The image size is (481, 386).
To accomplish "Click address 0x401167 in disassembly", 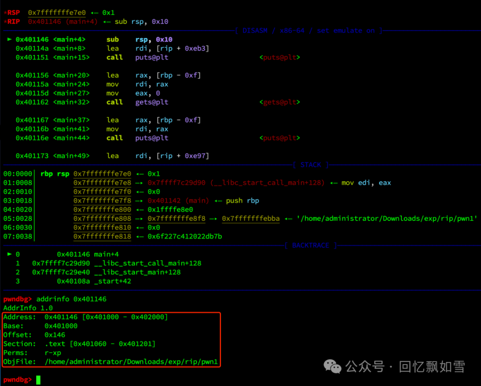I will [32, 120].
